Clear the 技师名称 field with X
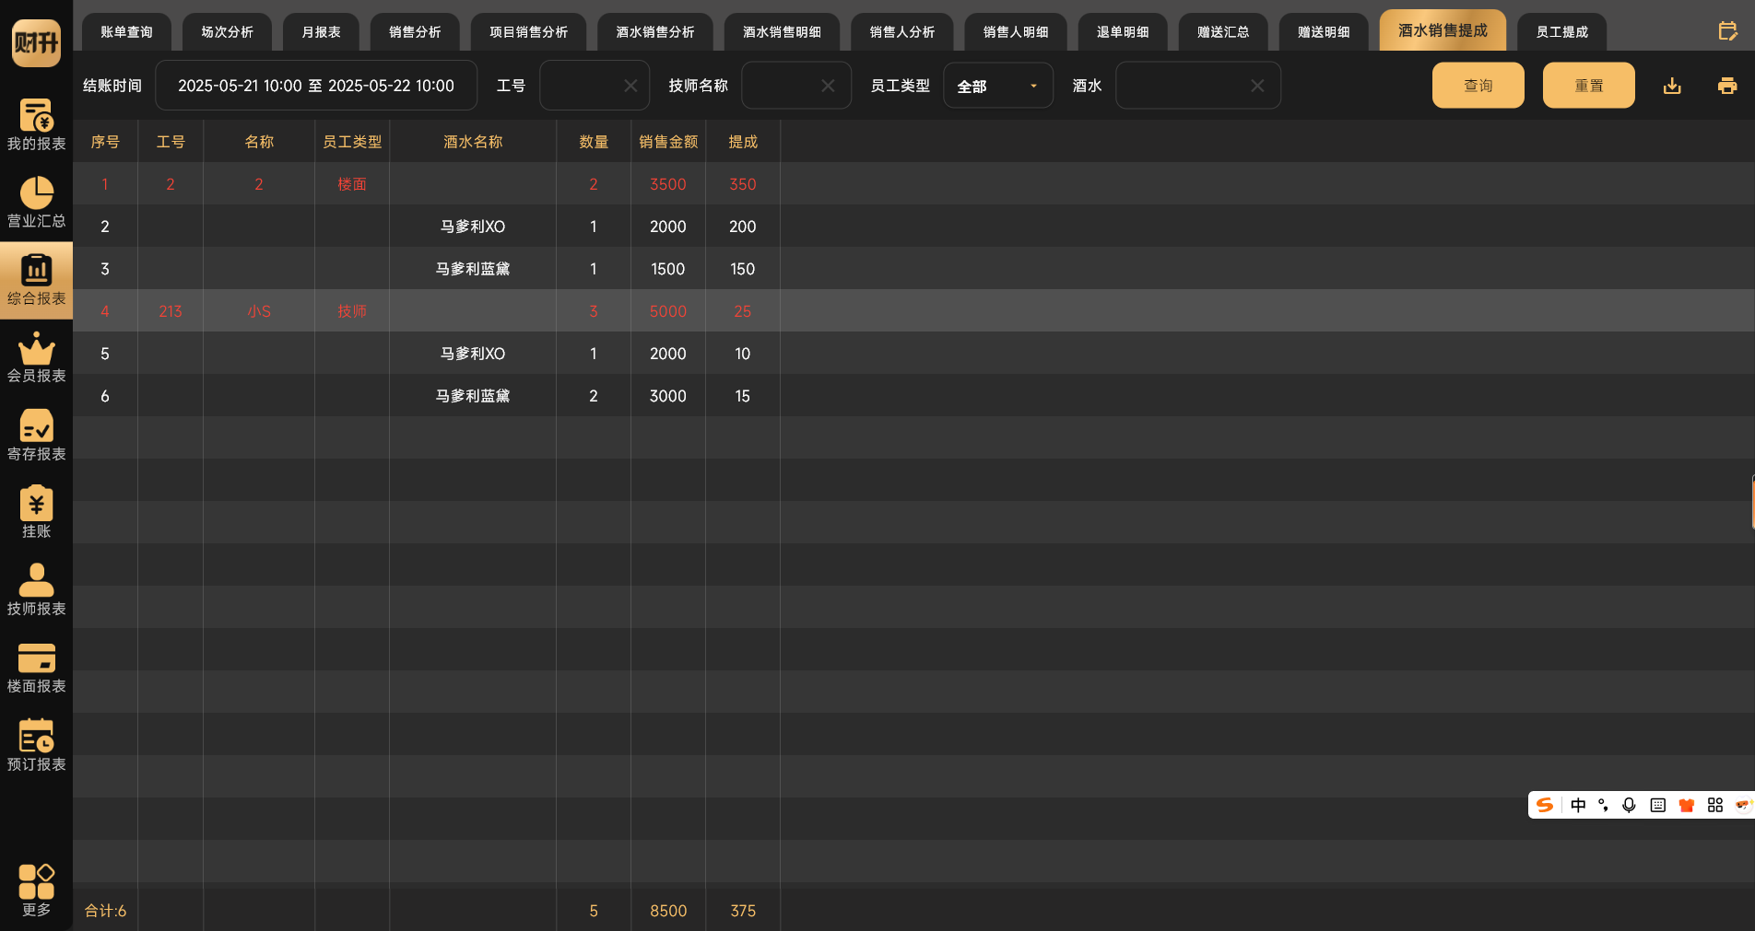Screen dimensions: 1755x931 (828, 86)
